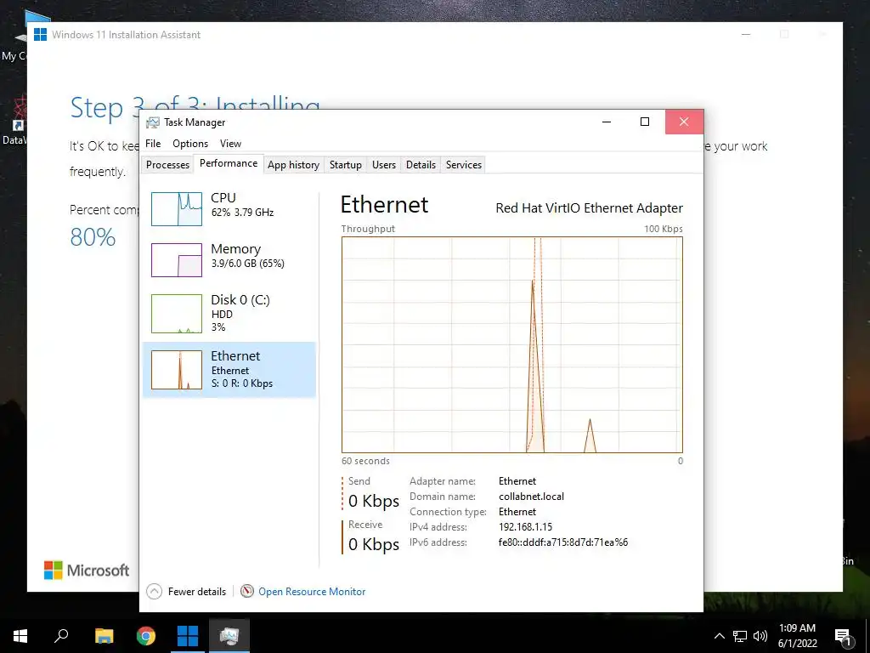The image size is (870, 653).
Task: Click the Resource Monitor gauge icon
Action: 247,592
